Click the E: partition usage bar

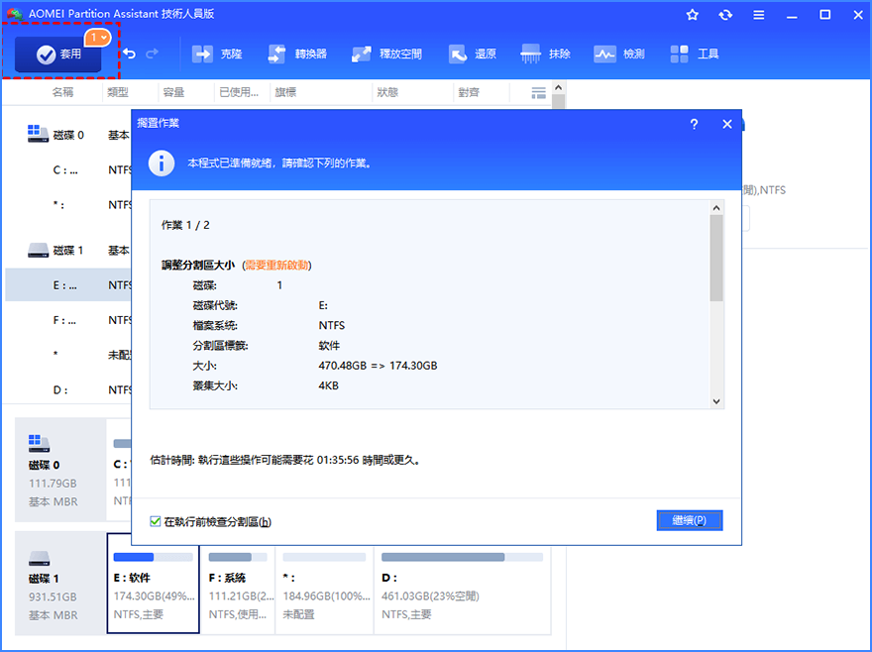pyautogui.click(x=153, y=557)
